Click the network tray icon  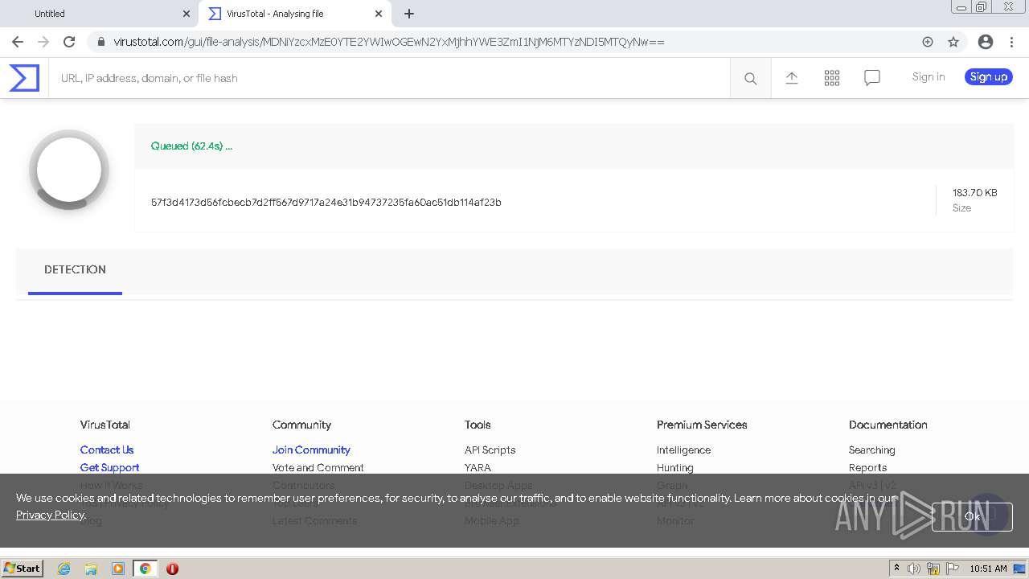click(933, 569)
